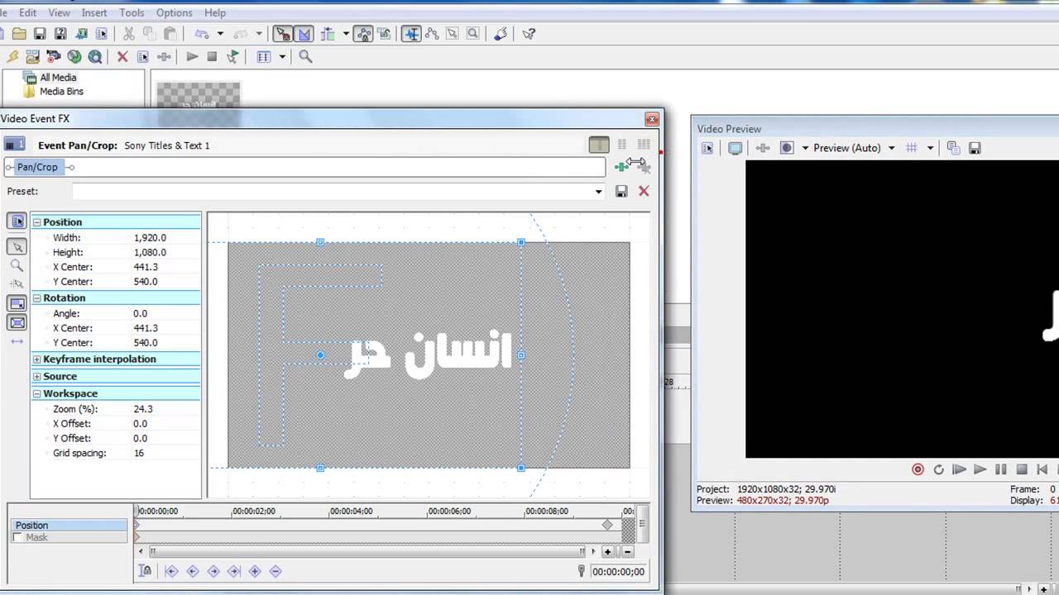Toggle Enable Snapping in Pan/Crop sidebar

tap(17, 284)
